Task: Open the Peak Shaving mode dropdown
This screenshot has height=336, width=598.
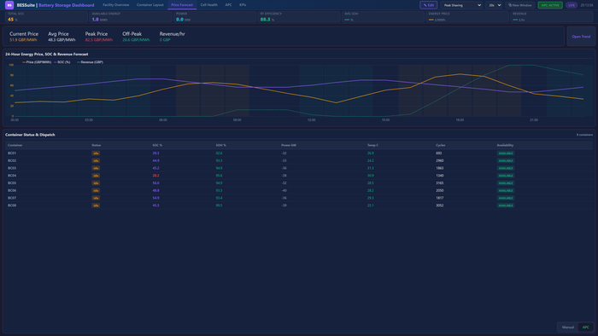Action: coord(461,5)
